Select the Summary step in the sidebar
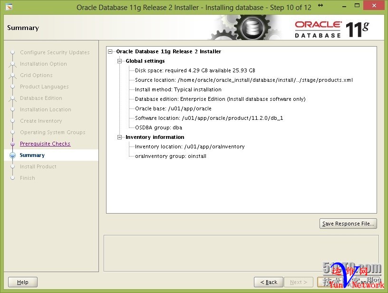Viewport: 388px width, 293px height. pyautogui.click(x=32, y=155)
